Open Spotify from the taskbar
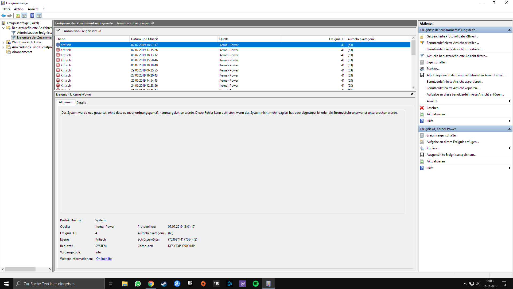The height and width of the screenshot is (289, 513). [255, 284]
